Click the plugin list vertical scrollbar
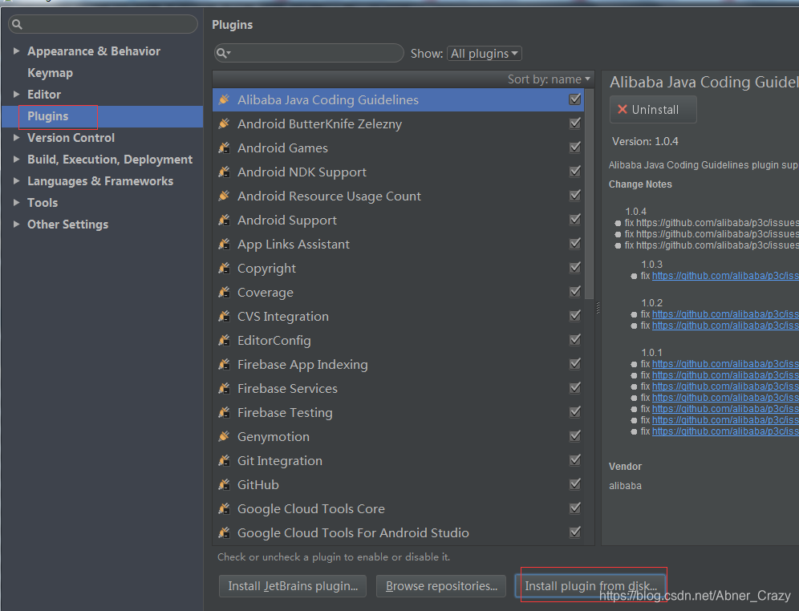The width and height of the screenshot is (799, 611). click(590, 194)
